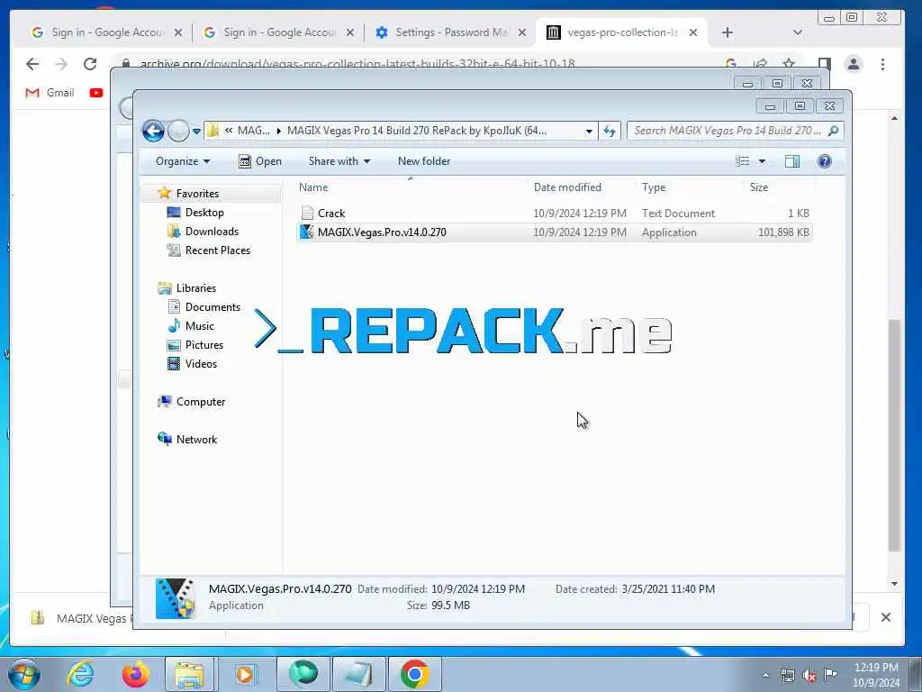Open Windows Explorer taskbar button
The height and width of the screenshot is (692, 922).
tap(189, 674)
